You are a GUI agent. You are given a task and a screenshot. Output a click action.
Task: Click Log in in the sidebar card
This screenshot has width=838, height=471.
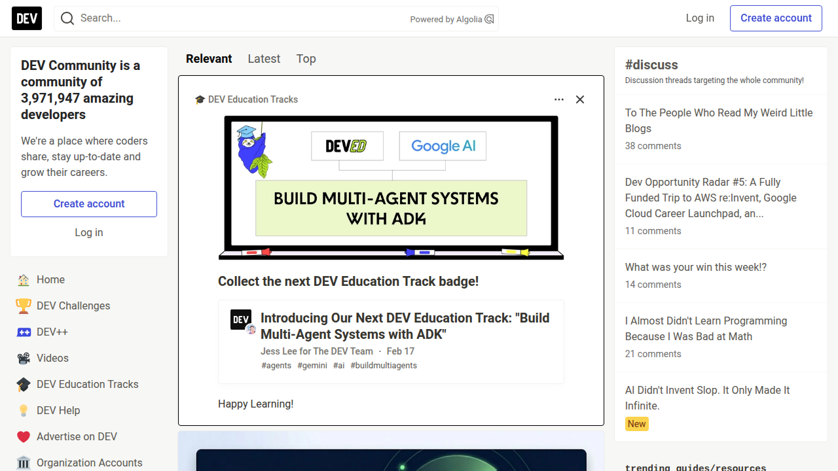(x=89, y=233)
